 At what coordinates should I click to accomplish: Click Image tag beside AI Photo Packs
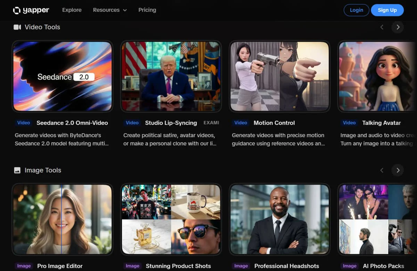(x=350, y=266)
